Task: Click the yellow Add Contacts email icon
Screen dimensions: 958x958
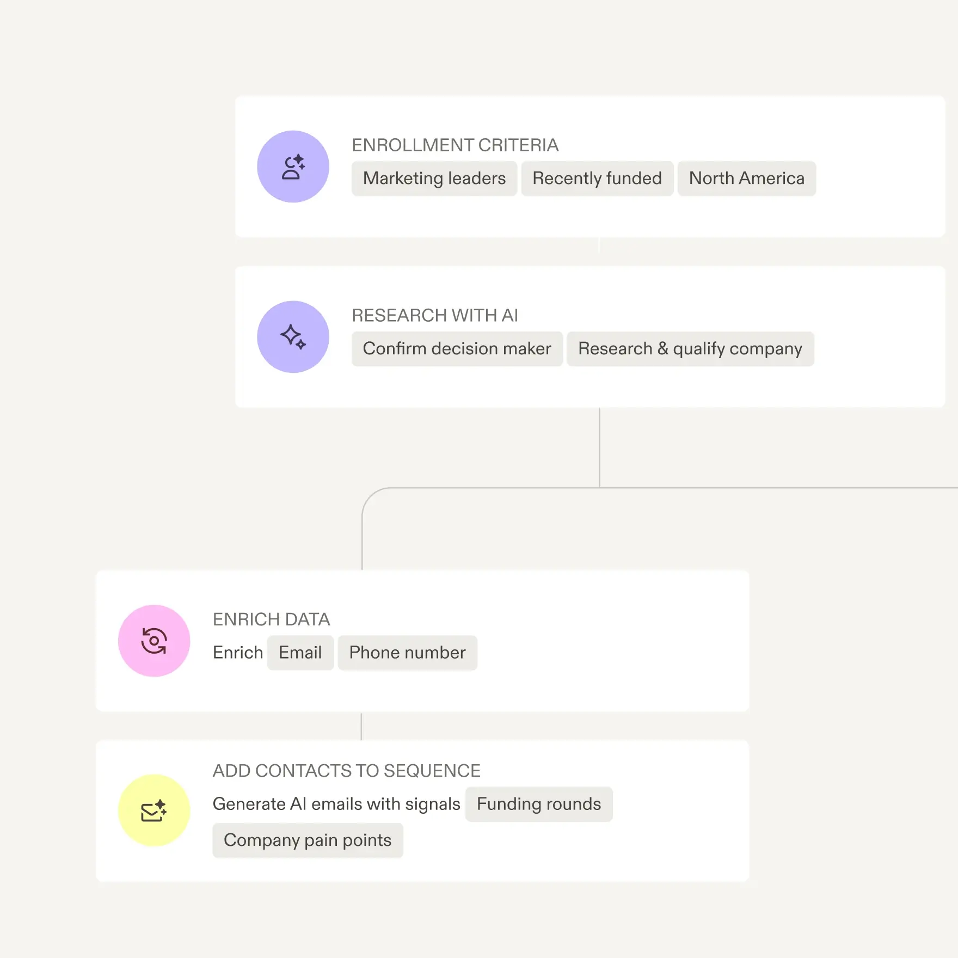Action: click(154, 810)
